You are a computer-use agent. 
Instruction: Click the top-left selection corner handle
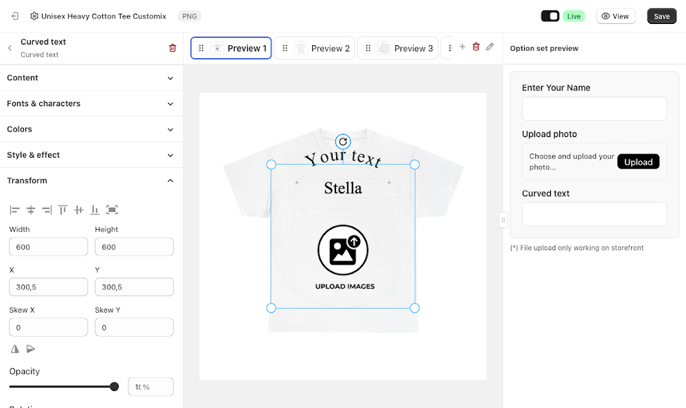click(271, 165)
